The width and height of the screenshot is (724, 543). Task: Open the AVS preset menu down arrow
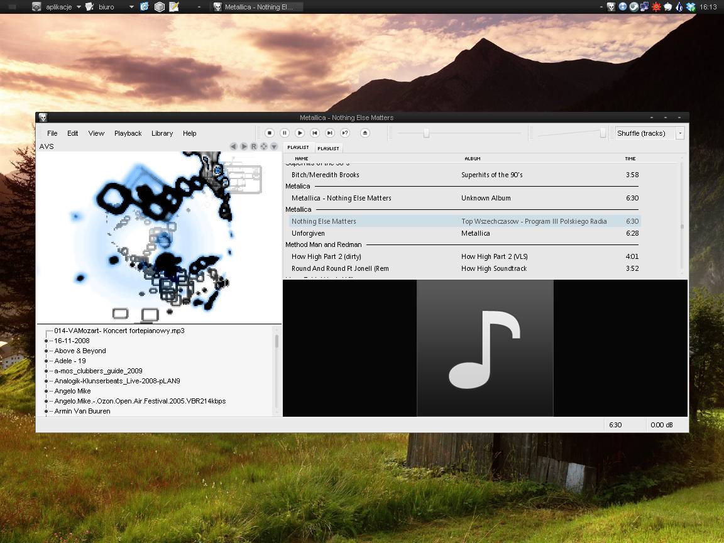point(274,146)
